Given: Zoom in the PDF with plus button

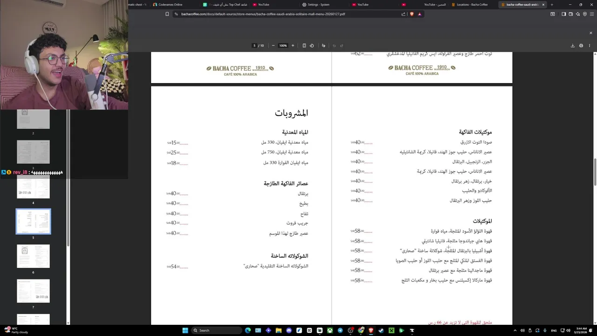Looking at the screenshot, I should [x=293, y=46].
